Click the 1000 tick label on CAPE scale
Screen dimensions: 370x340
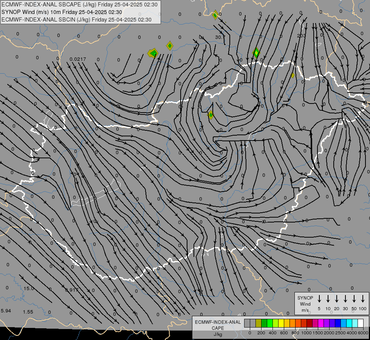coord(306,333)
